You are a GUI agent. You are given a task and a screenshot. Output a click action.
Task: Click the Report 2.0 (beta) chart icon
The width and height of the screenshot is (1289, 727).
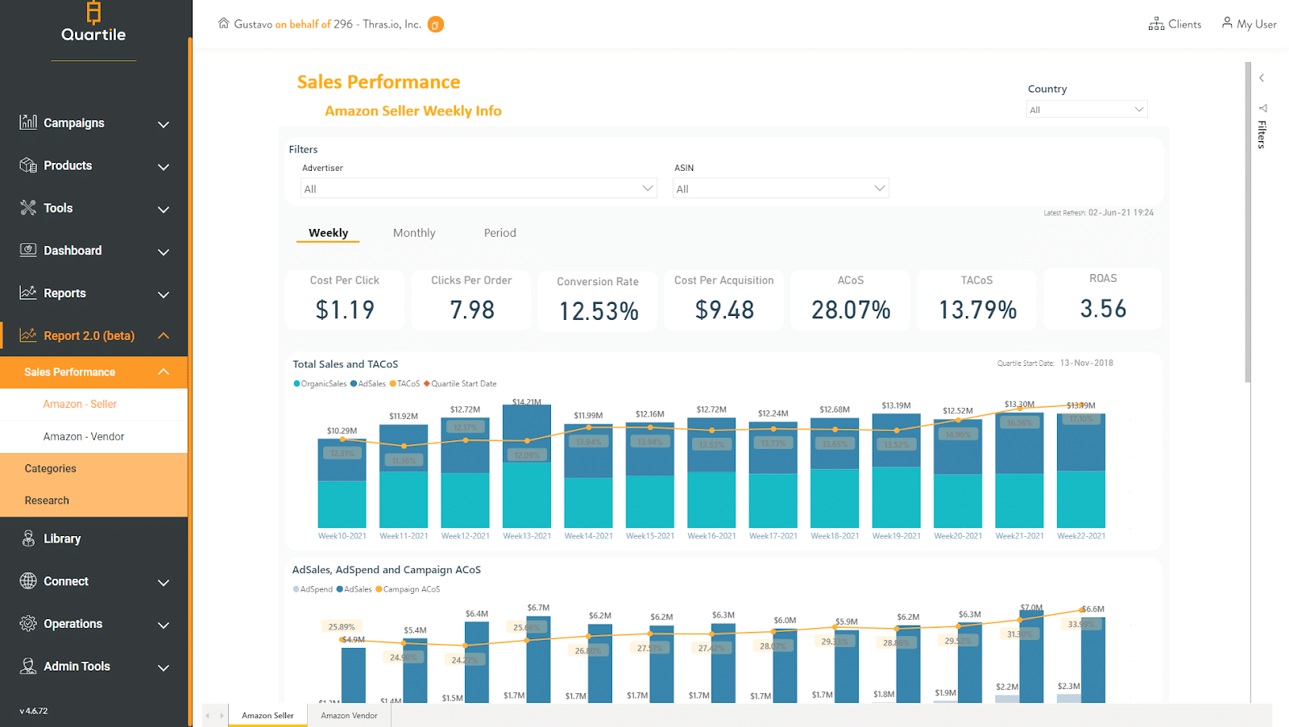[x=28, y=335]
